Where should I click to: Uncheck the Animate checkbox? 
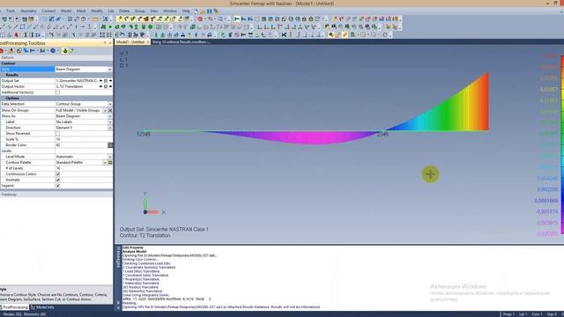(x=57, y=180)
